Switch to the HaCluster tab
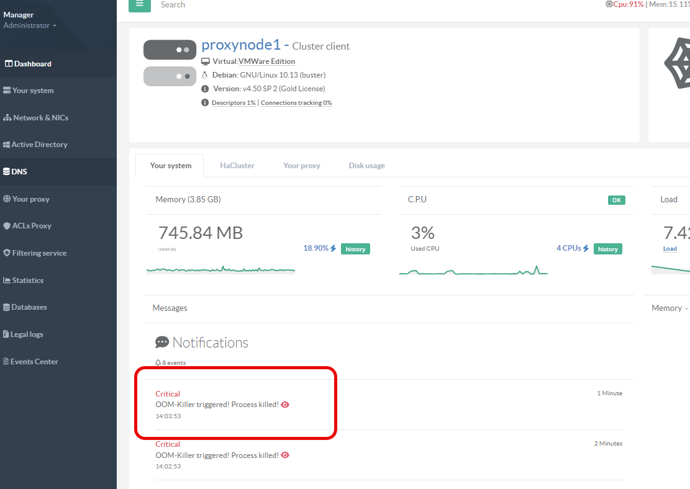This screenshot has width=690, height=489. click(x=237, y=166)
